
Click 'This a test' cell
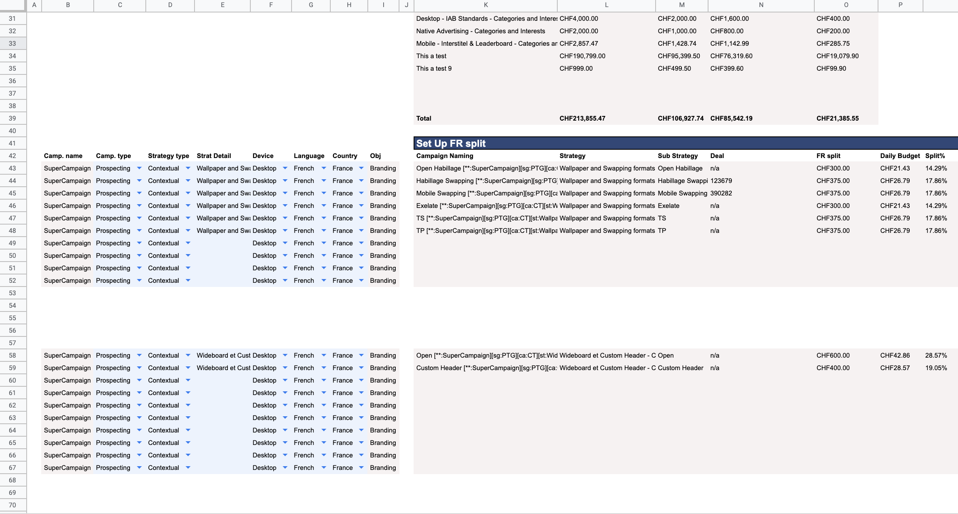486,56
